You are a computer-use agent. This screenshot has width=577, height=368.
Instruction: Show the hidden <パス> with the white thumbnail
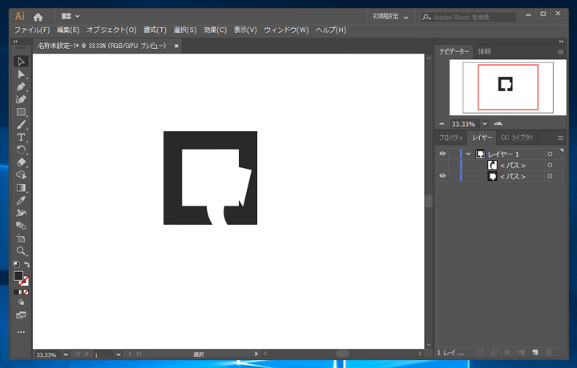[x=442, y=166]
